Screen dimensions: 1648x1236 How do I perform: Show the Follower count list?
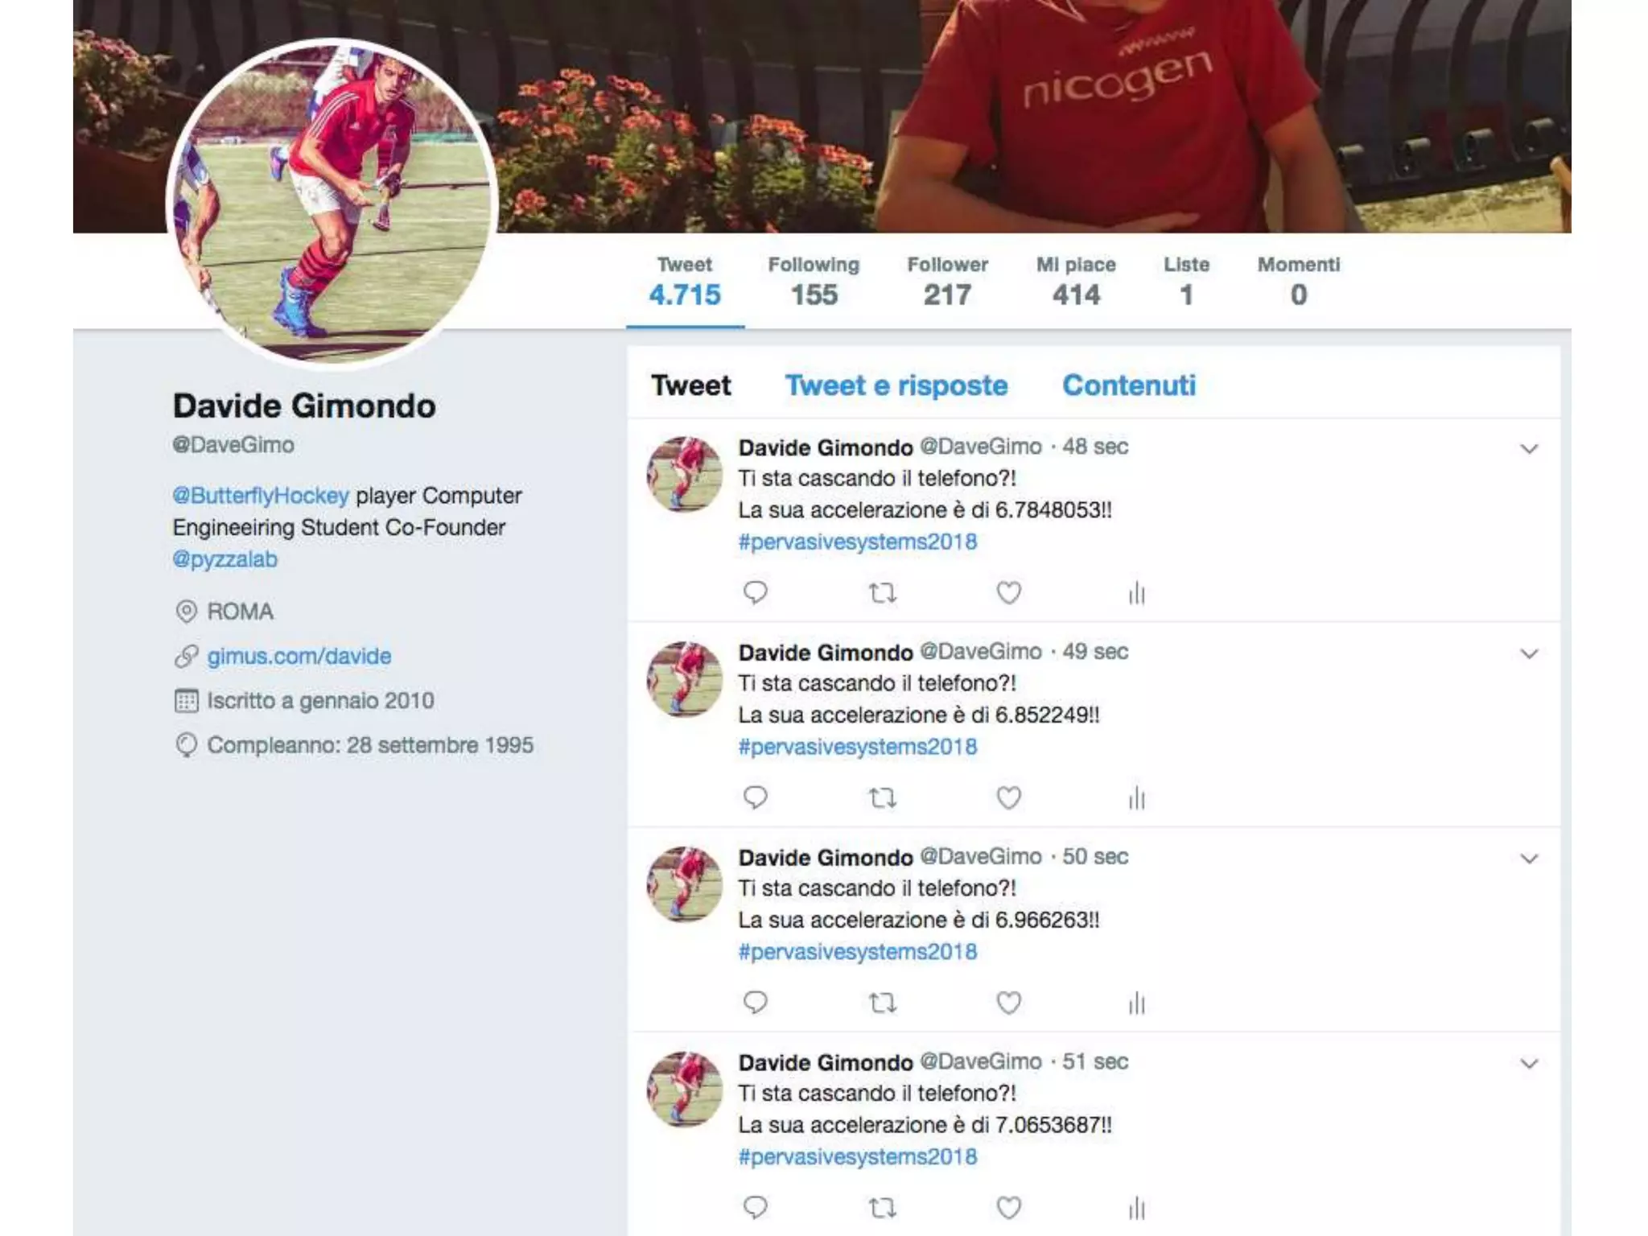[x=947, y=282]
